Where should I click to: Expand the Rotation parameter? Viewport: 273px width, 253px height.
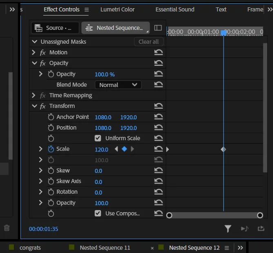[40, 192]
